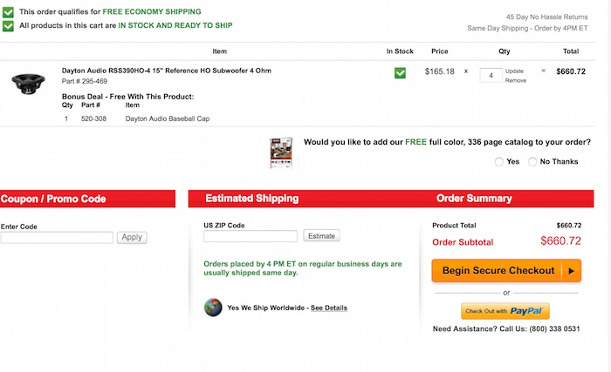Open the See Details worldwide shipping link
Screen dimensions: 611x372
point(329,308)
